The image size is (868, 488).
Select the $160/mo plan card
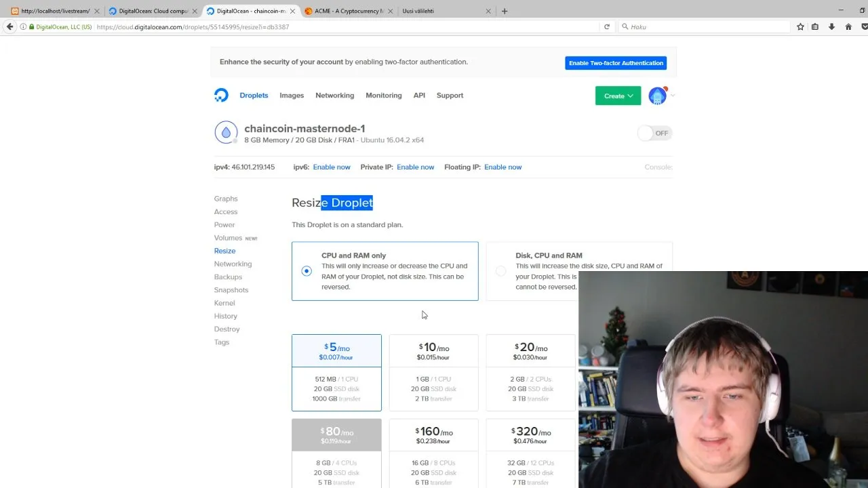point(433,453)
